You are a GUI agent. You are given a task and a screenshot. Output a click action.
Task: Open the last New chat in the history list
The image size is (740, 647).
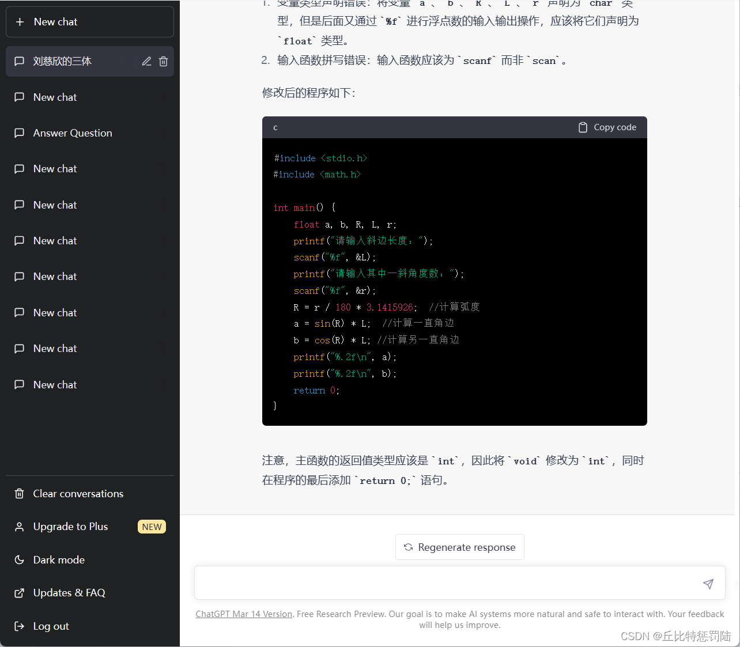90,385
